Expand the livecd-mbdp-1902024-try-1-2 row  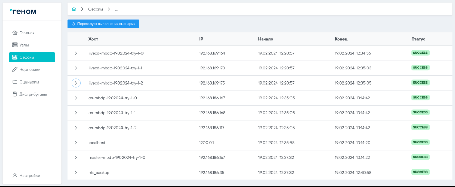tap(76, 83)
